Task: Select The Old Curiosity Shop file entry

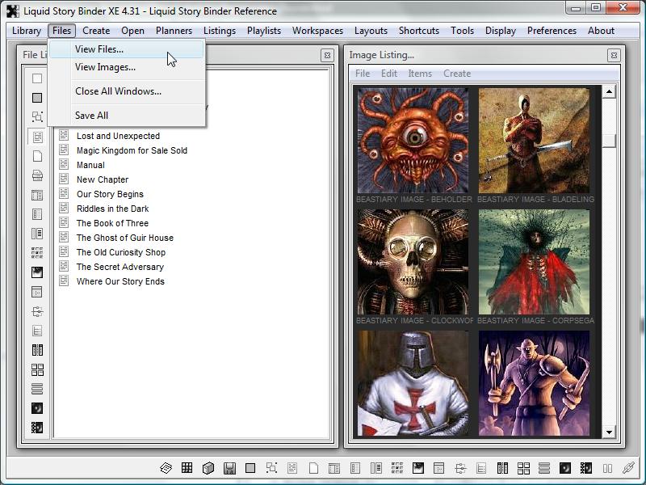Action: pyautogui.click(x=120, y=252)
